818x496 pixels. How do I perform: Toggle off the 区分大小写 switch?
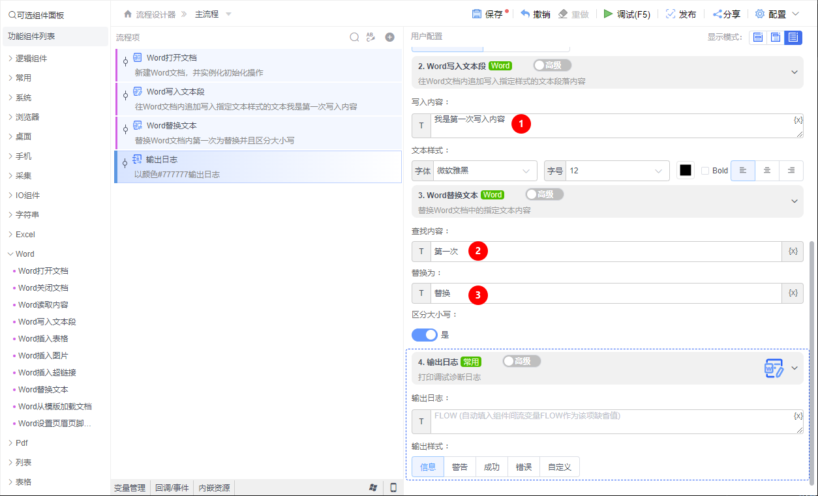(425, 334)
